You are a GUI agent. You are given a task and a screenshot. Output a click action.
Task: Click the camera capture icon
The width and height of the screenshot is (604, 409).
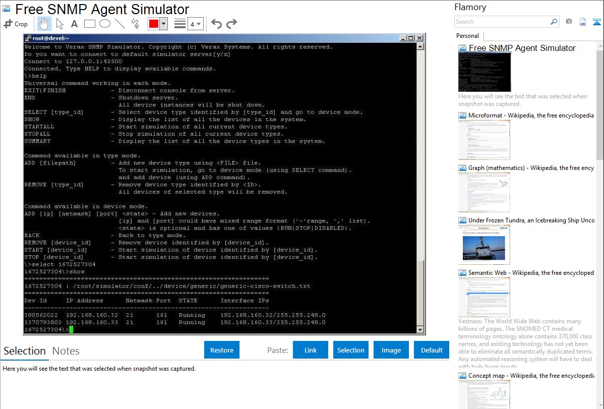tap(569, 22)
